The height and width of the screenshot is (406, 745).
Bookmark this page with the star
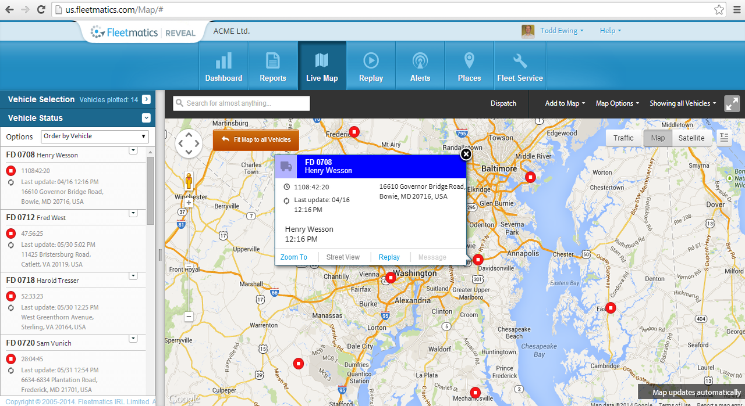(719, 9)
